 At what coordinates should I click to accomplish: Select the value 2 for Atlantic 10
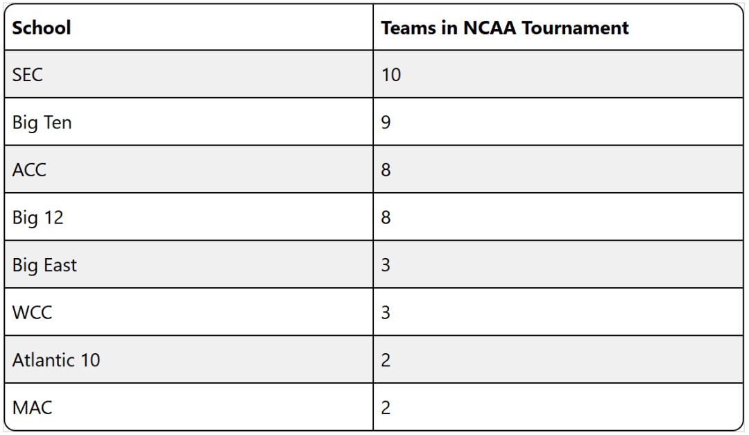click(386, 360)
